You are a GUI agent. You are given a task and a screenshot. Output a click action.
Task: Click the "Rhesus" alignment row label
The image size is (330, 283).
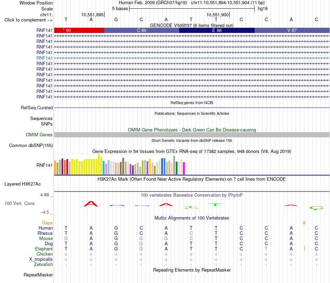(x=45, y=233)
